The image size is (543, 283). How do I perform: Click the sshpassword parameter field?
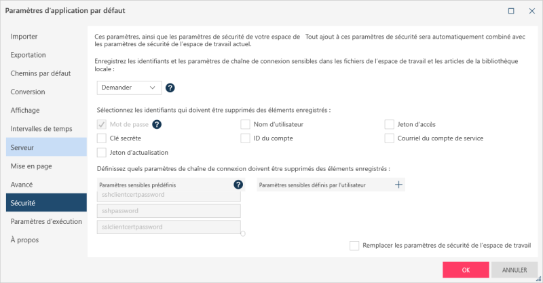click(170, 210)
